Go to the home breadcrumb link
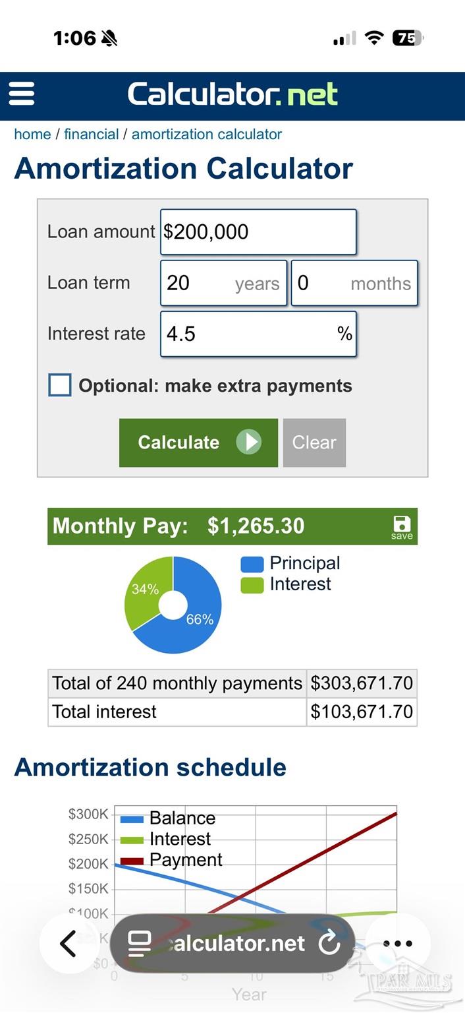The image size is (465, 1013). tap(32, 135)
